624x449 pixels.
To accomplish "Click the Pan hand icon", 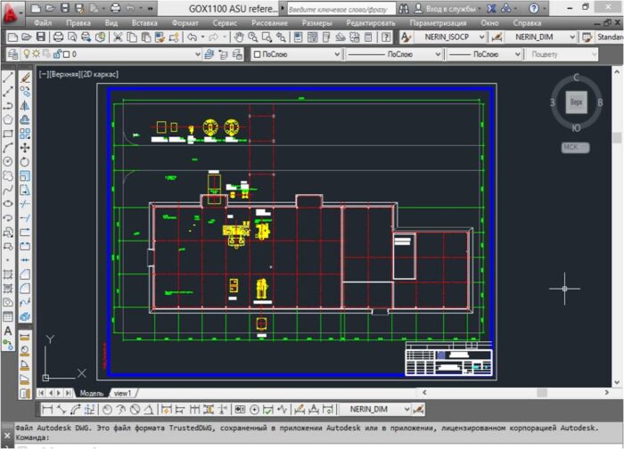I will click(239, 37).
